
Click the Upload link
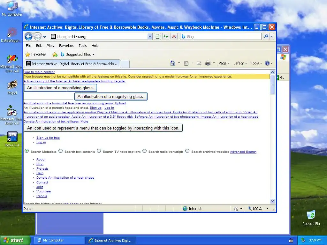pos(120,103)
